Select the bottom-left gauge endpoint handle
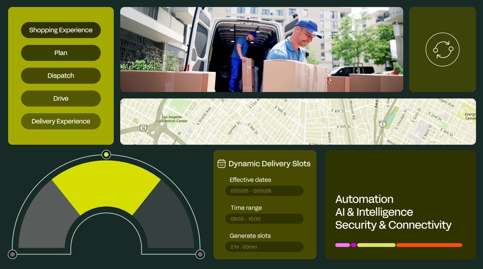Viewport: 483px width, 269px height. pyautogui.click(x=13, y=254)
